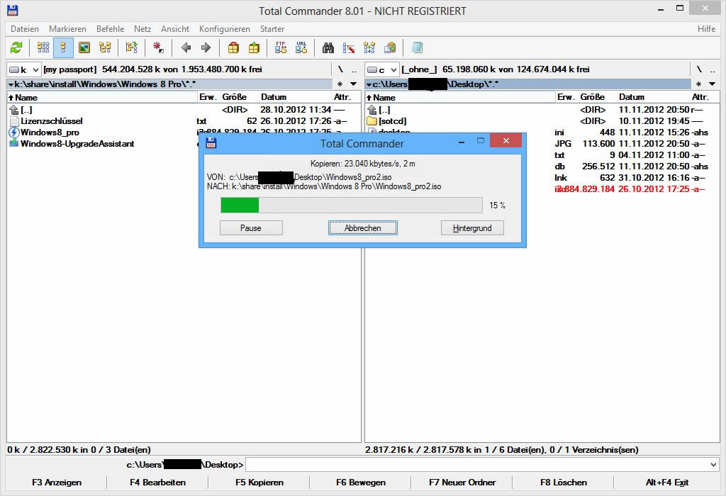Click the Alt+F4 Exit button
The height and width of the screenshot is (496, 726).
click(x=666, y=483)
